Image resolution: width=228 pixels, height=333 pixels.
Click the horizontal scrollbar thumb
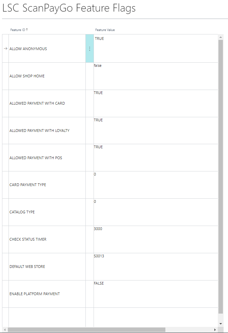[x=86, y=330]
